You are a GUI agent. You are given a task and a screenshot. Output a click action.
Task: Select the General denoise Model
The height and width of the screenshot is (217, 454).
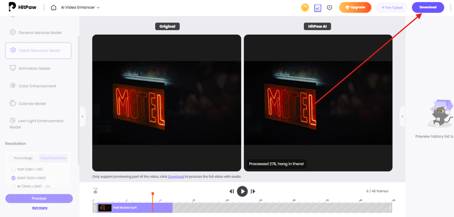(x=38, y=32)
